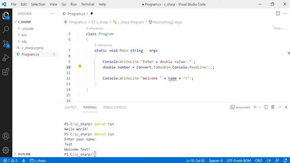
Task: Click '0 references' above class Program
Action: [95, 29]
